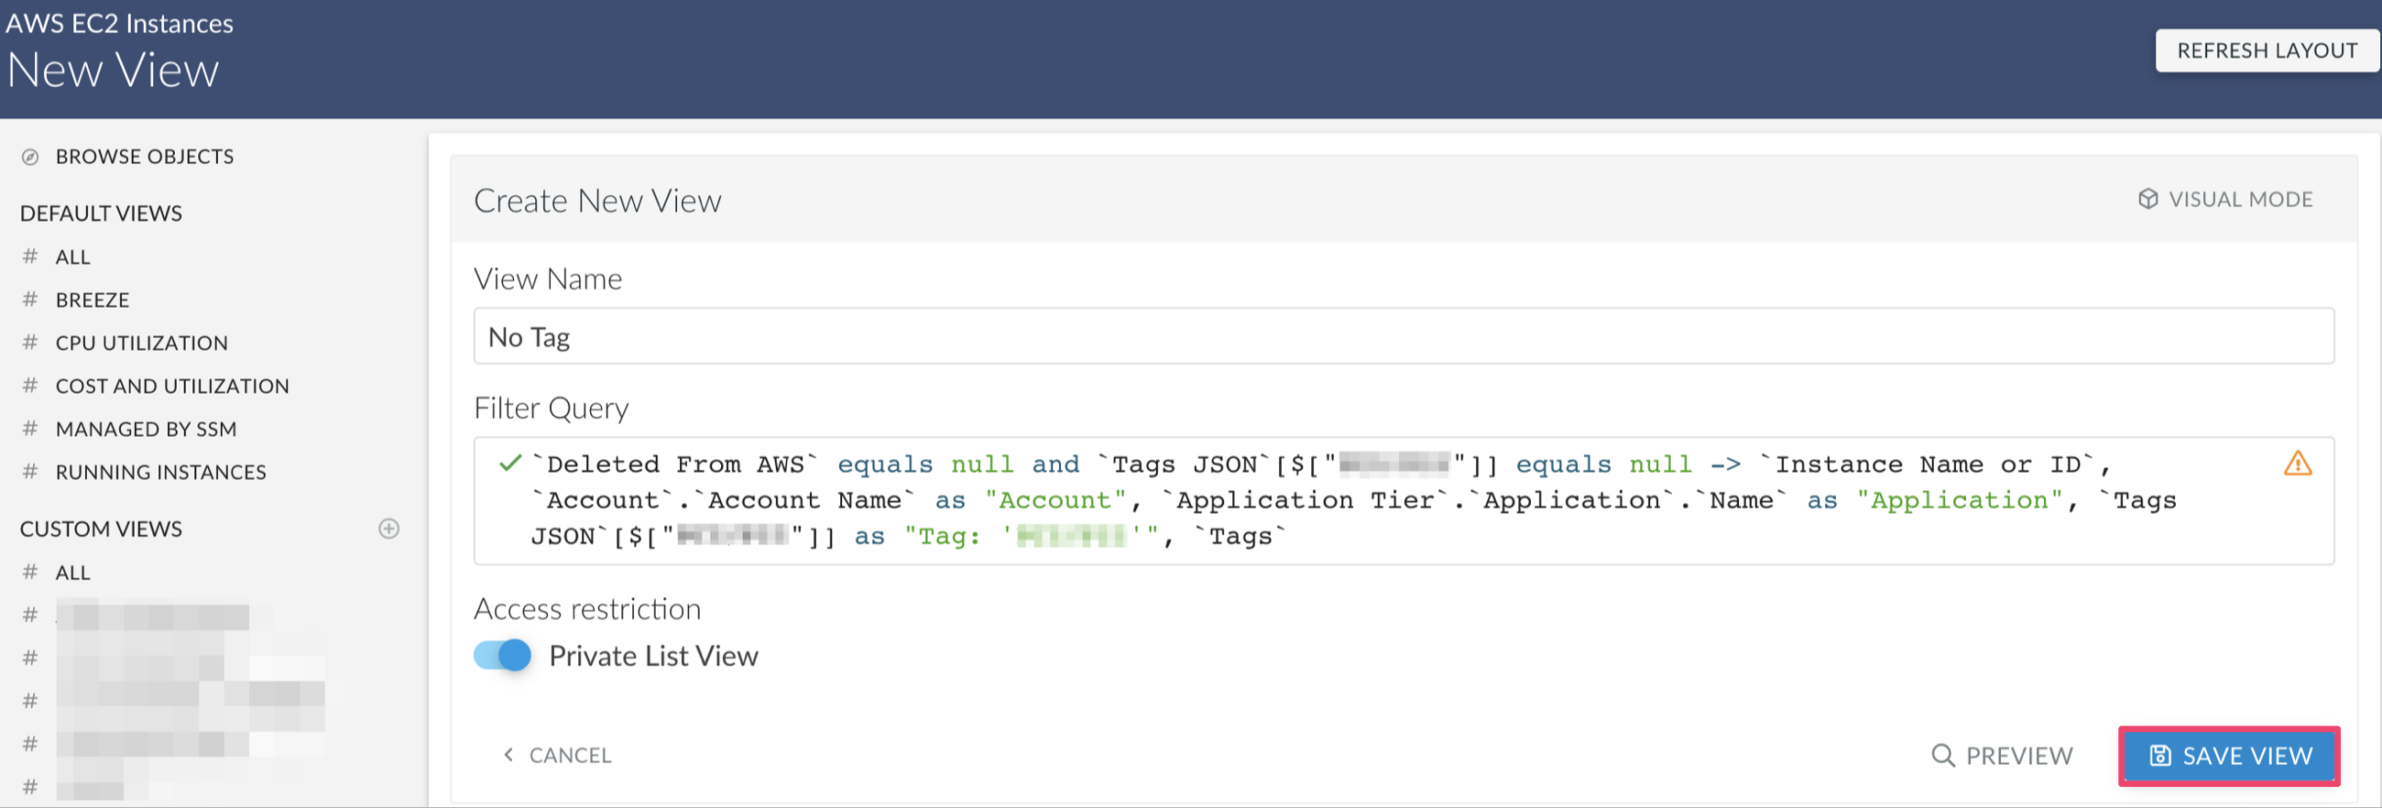Click the back chevron beside Cancel

pos(508,754)
